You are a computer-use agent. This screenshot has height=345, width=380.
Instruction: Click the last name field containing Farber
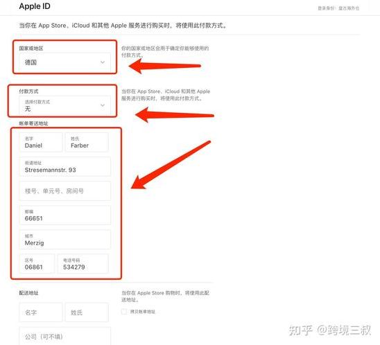(x=87, y=142)
